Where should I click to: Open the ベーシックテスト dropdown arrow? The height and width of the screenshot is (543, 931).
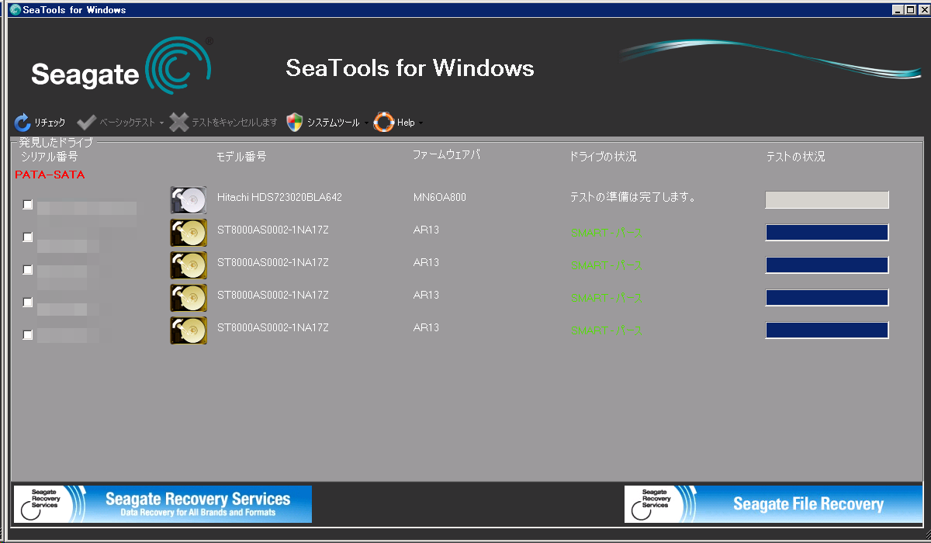162,123
